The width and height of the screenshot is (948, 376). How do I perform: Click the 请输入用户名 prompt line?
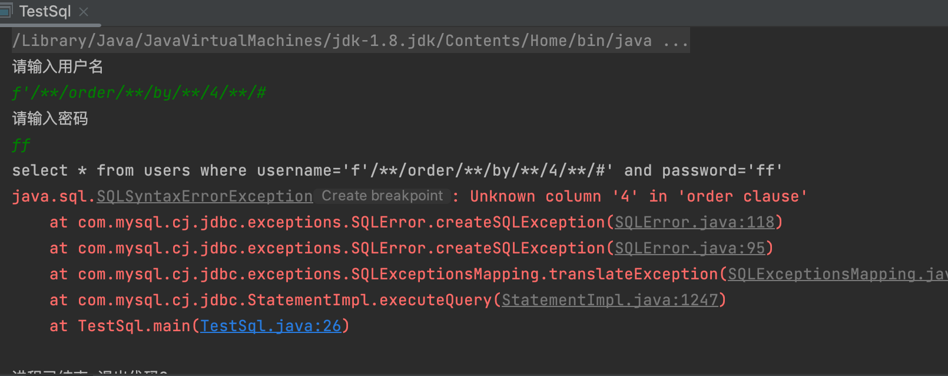click(x=58, y=67)
